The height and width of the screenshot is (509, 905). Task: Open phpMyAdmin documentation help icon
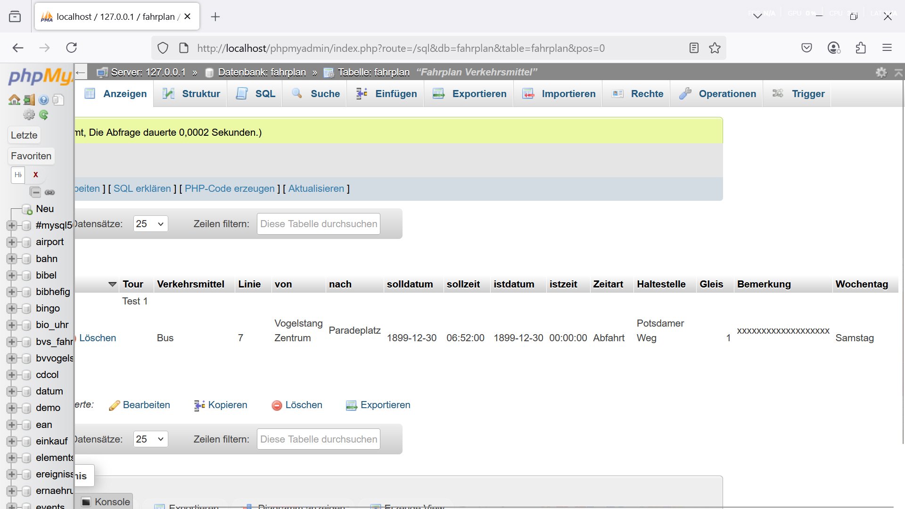pos(44,100)
